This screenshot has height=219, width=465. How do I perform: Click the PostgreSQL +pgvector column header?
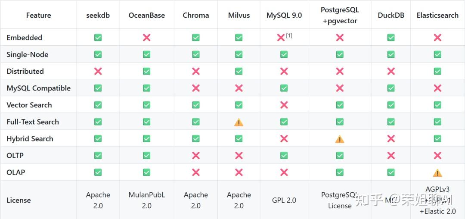tap(340, 15)
